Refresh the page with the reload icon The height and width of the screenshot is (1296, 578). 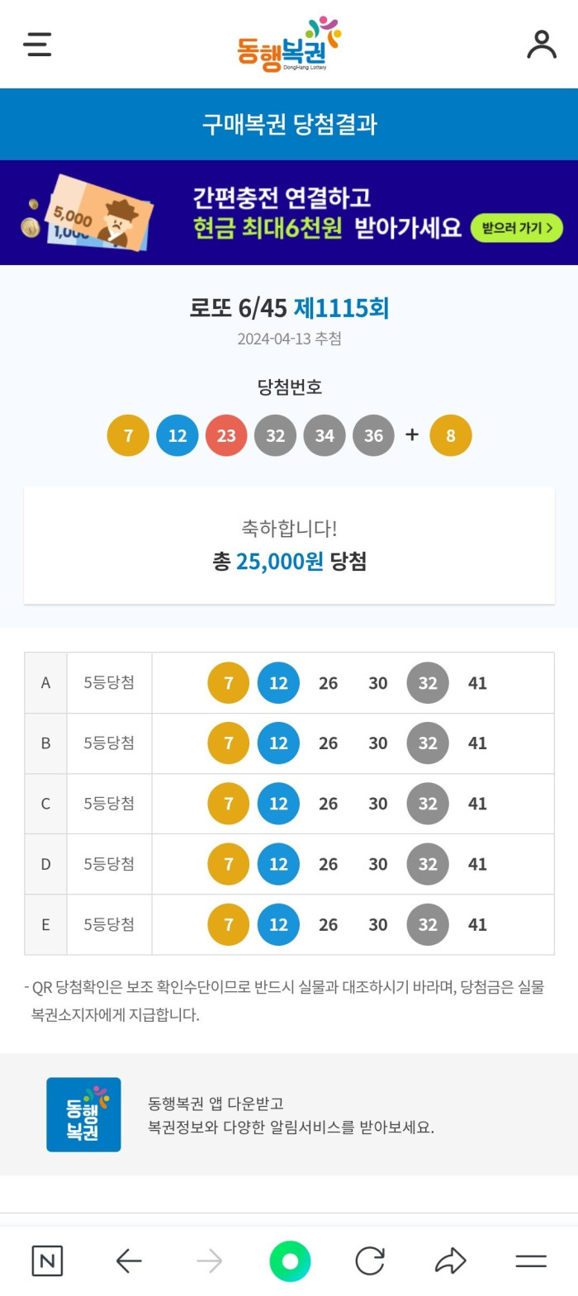(370, 1261)
